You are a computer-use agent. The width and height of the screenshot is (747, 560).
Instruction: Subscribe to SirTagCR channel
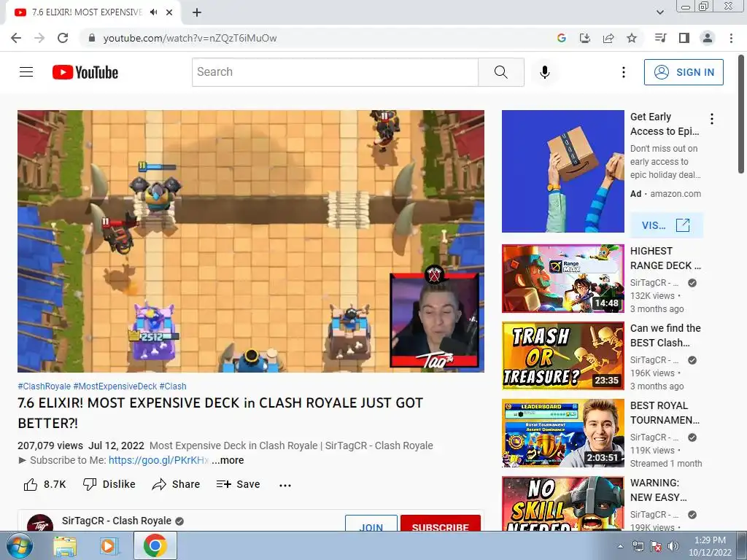[440, 524]
